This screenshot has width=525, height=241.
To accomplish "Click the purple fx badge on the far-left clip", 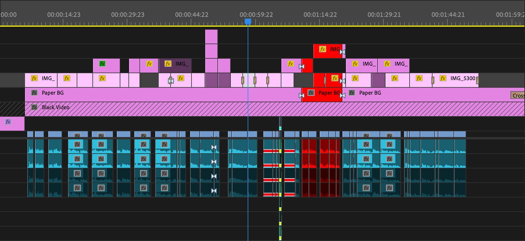I will 8,122.
